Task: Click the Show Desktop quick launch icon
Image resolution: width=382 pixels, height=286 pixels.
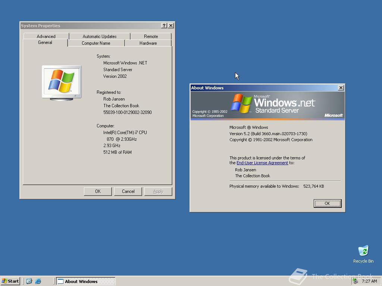Action: [29, 281]
